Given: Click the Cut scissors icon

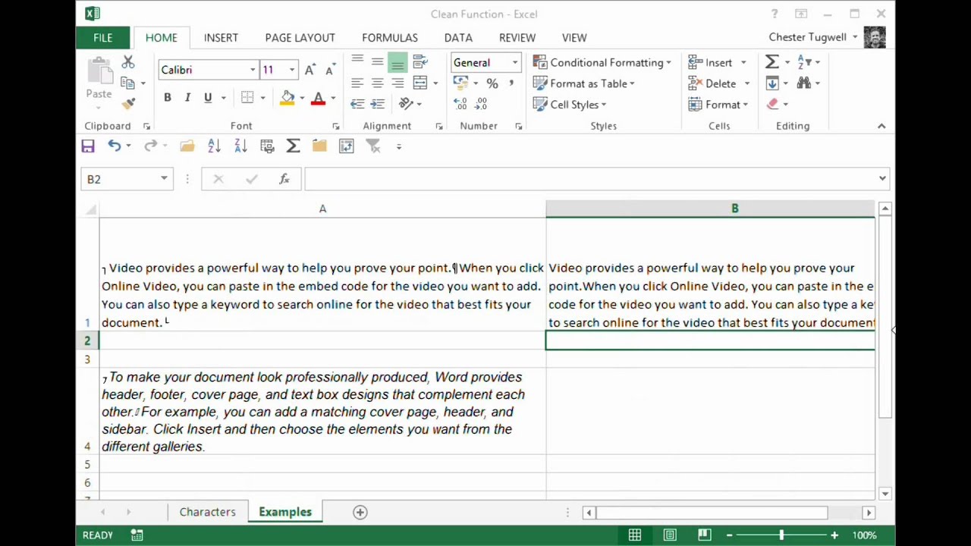Looking at the screenshot, I should (x=127, y=63).
